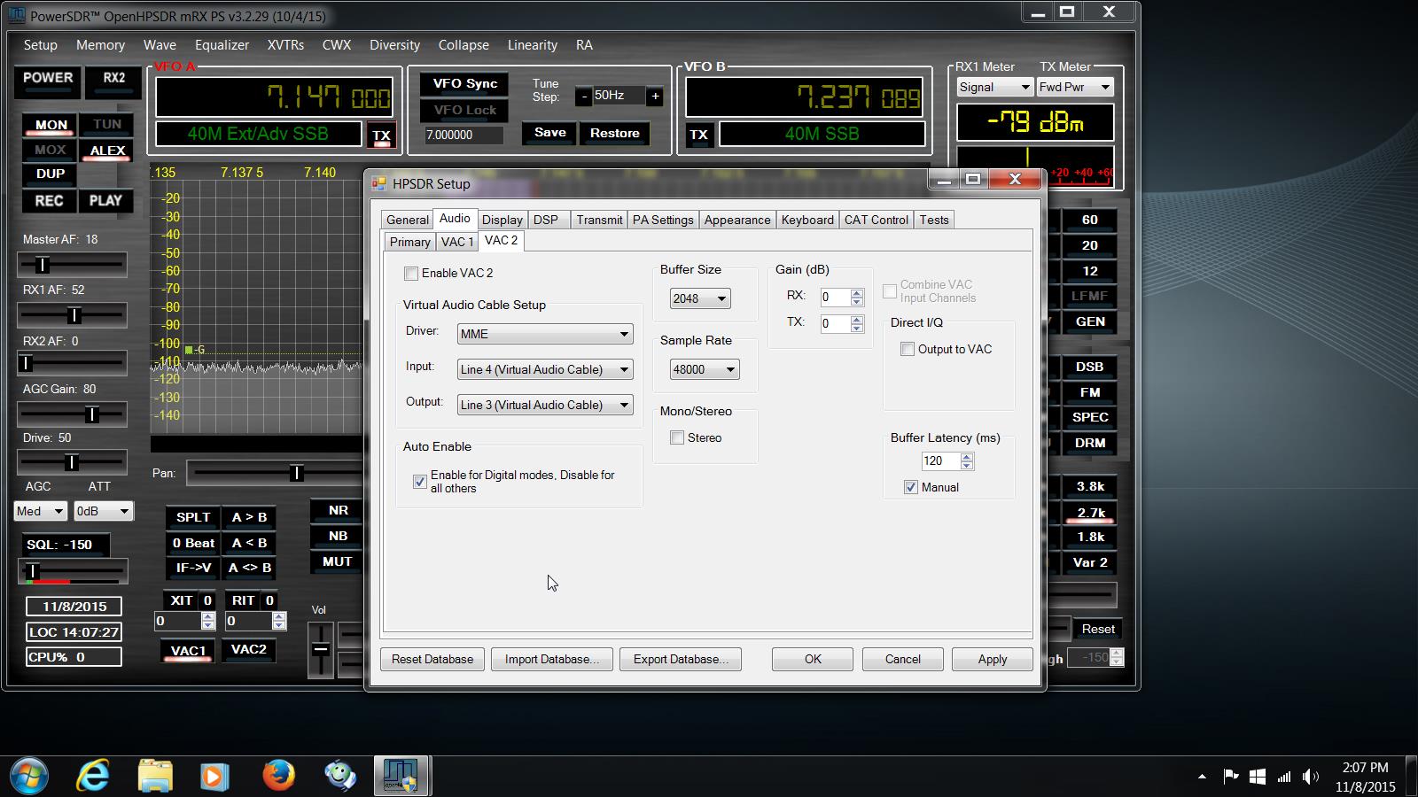Click the SPLT split button
The height and width of the screenshot is (797, 1418).
point(193,517)
